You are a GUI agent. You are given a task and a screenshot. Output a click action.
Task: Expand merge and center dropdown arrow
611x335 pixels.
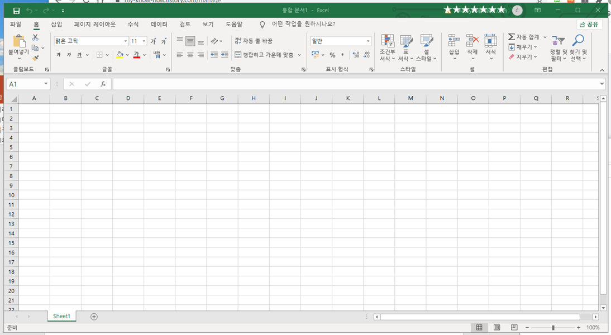tap(299, 55)
